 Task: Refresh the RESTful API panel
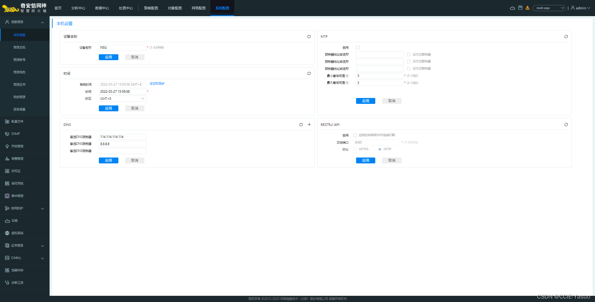pyautogui.click(x=566, y=125)
